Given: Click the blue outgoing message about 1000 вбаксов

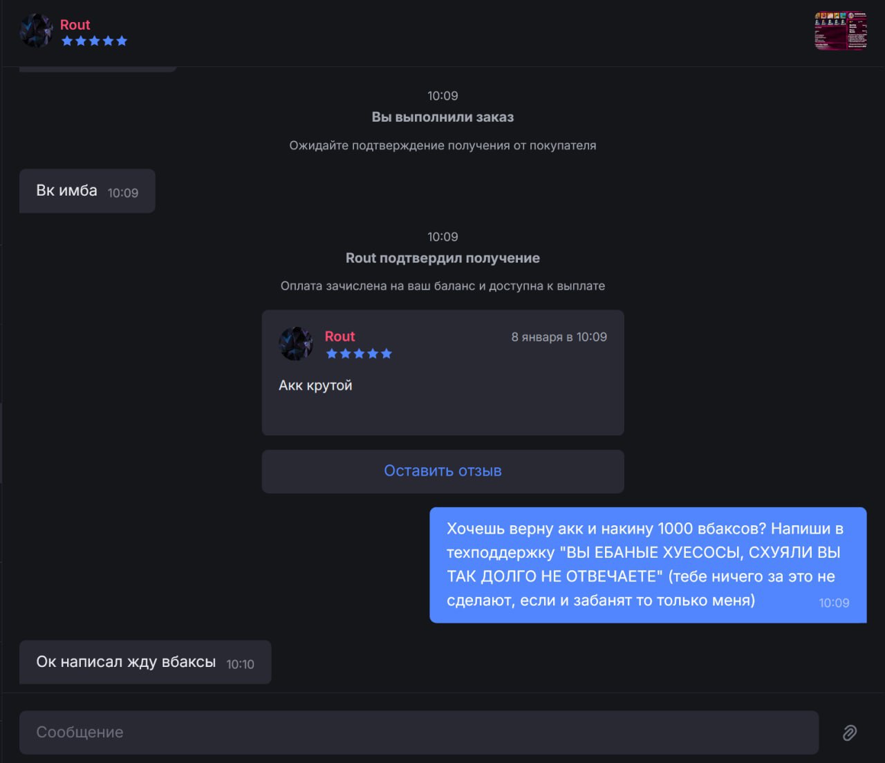Looking at the screenshot, I should 648,565.
